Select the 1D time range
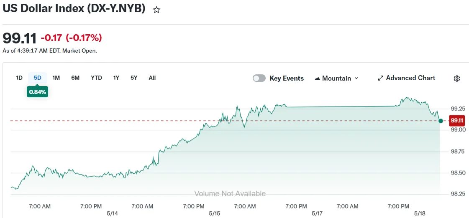This screenshot has width=469, height=218. click(19, 78)
